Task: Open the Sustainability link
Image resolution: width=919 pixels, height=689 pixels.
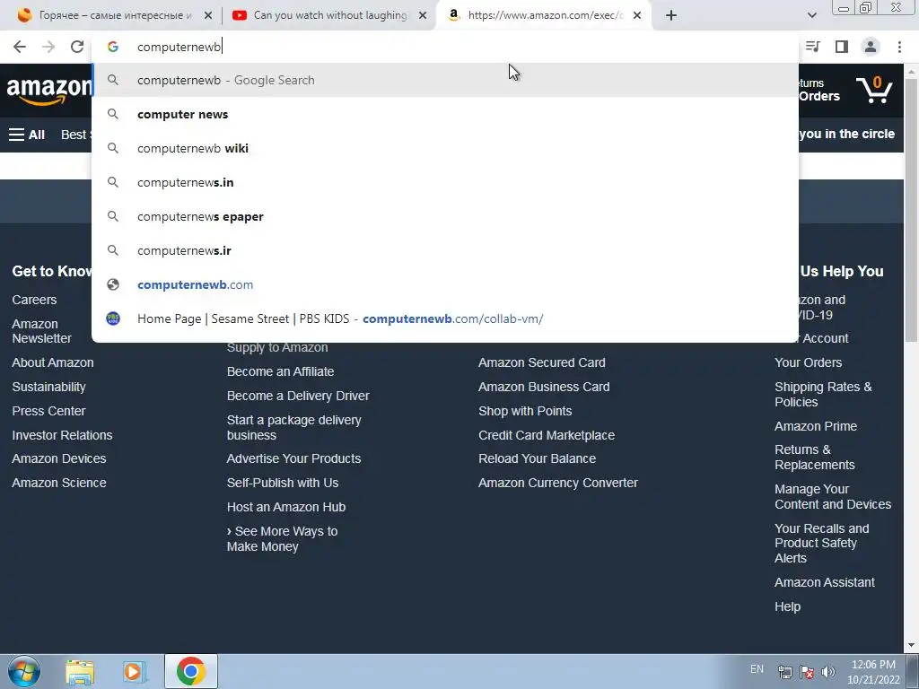Action: 48,387
